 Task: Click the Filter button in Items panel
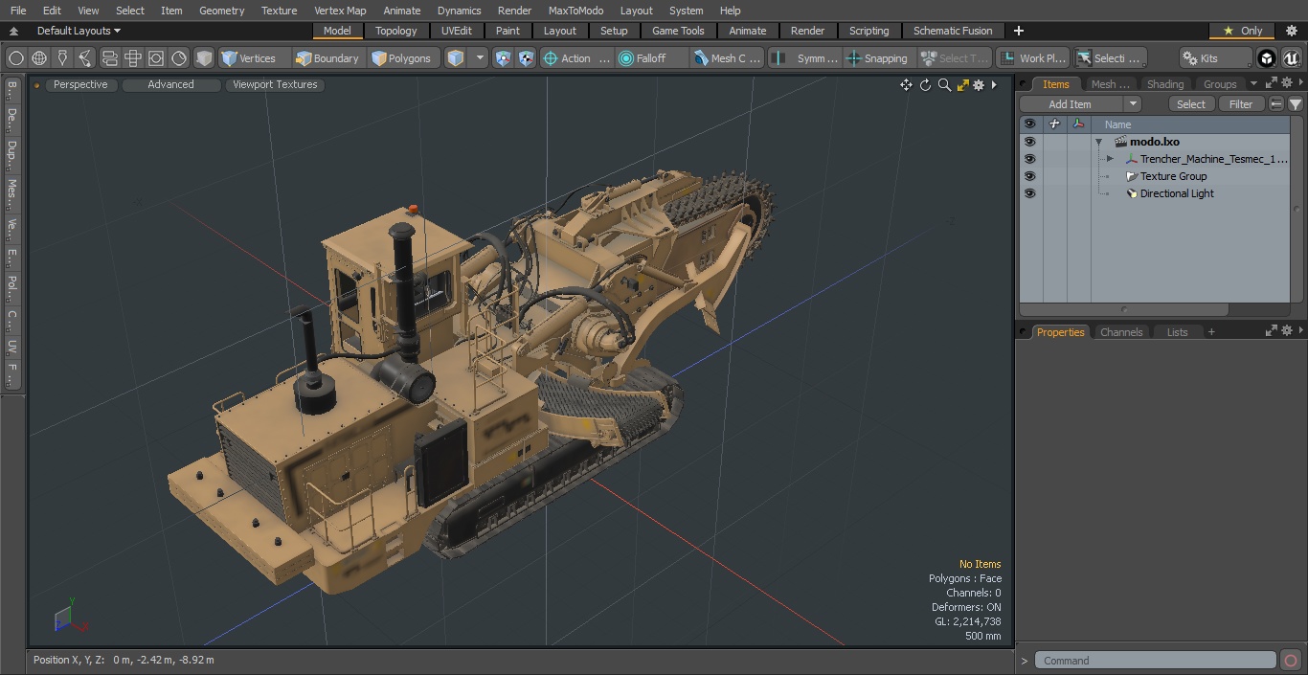click(1241, 104)
